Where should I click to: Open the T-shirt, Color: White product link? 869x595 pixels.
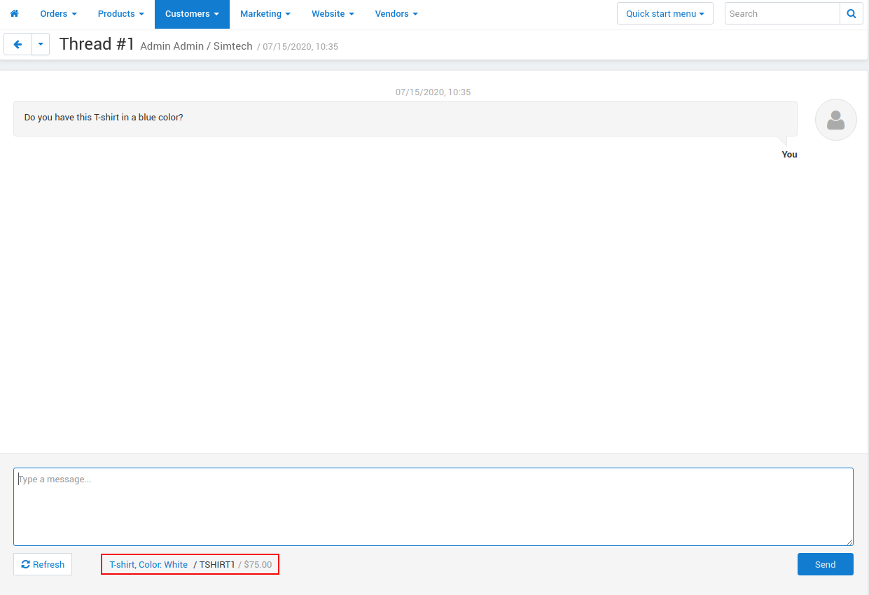pyautogui.click(x=148, y=564)
